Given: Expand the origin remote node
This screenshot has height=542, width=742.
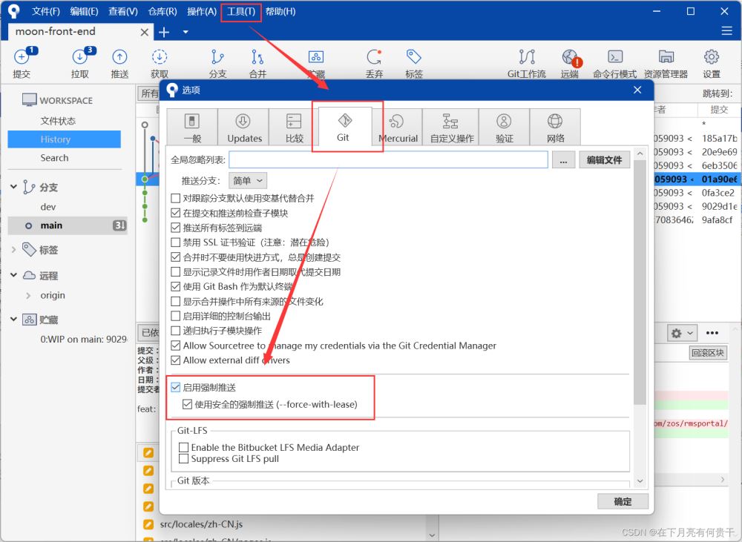Looking at the screenshot, I should (28, 296).
